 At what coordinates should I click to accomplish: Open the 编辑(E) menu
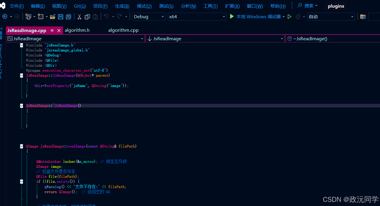coord(38,6)
